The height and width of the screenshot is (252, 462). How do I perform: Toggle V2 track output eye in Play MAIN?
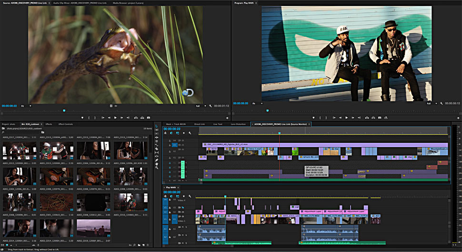click(183, 212)
